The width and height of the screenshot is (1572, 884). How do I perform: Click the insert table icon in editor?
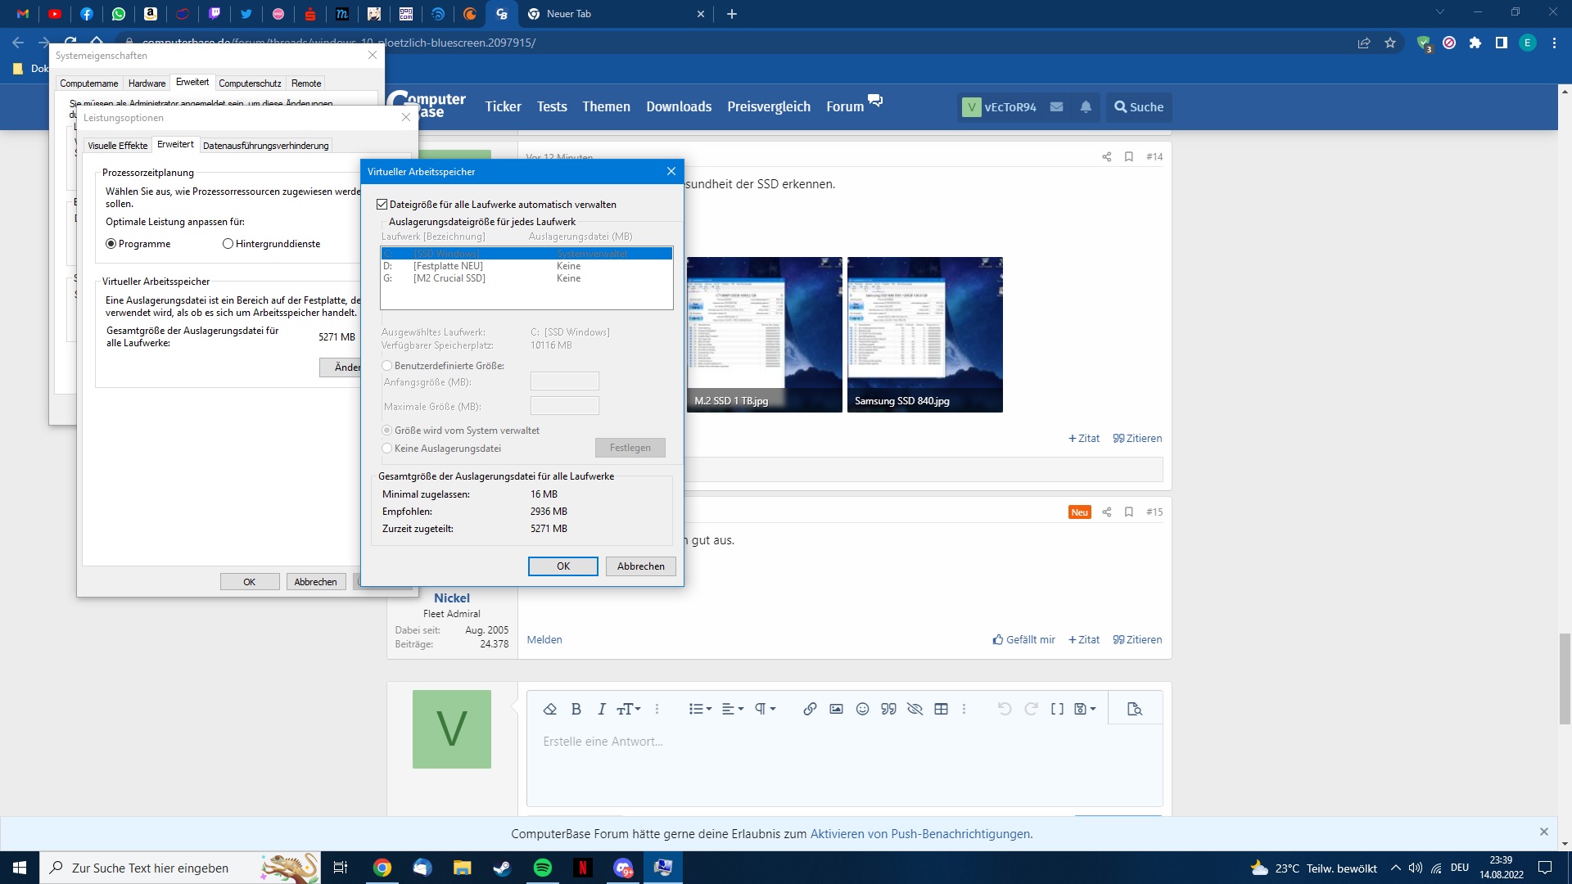(941, 709)
